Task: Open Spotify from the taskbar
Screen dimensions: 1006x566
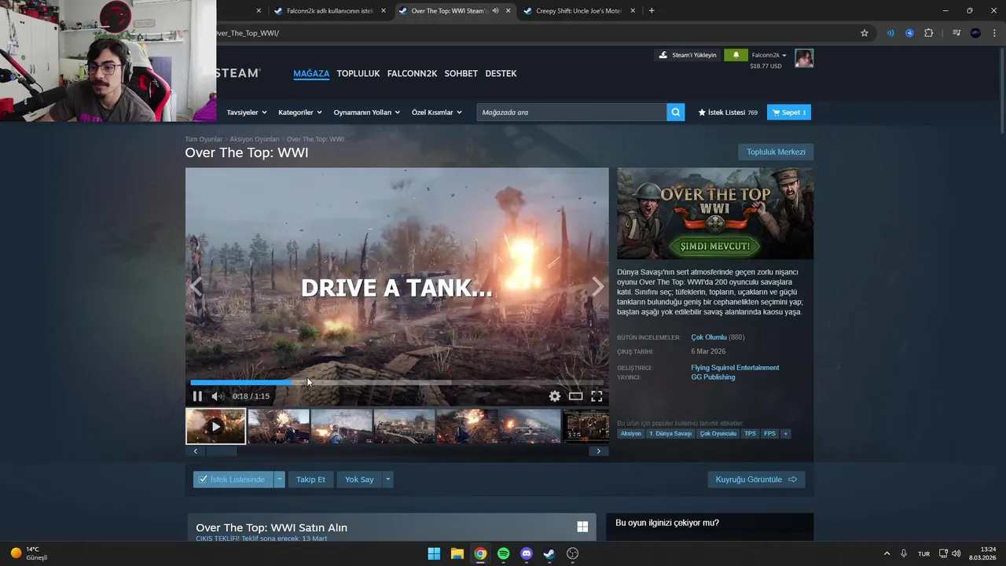Action: tap(504, 553)
